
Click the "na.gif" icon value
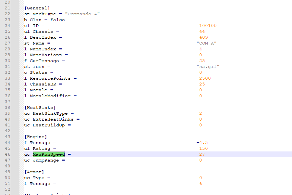(x=208, y=67)
